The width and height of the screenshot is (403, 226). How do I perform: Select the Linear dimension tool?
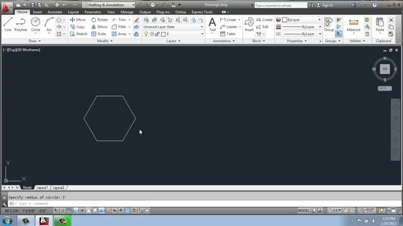[228, 19]
